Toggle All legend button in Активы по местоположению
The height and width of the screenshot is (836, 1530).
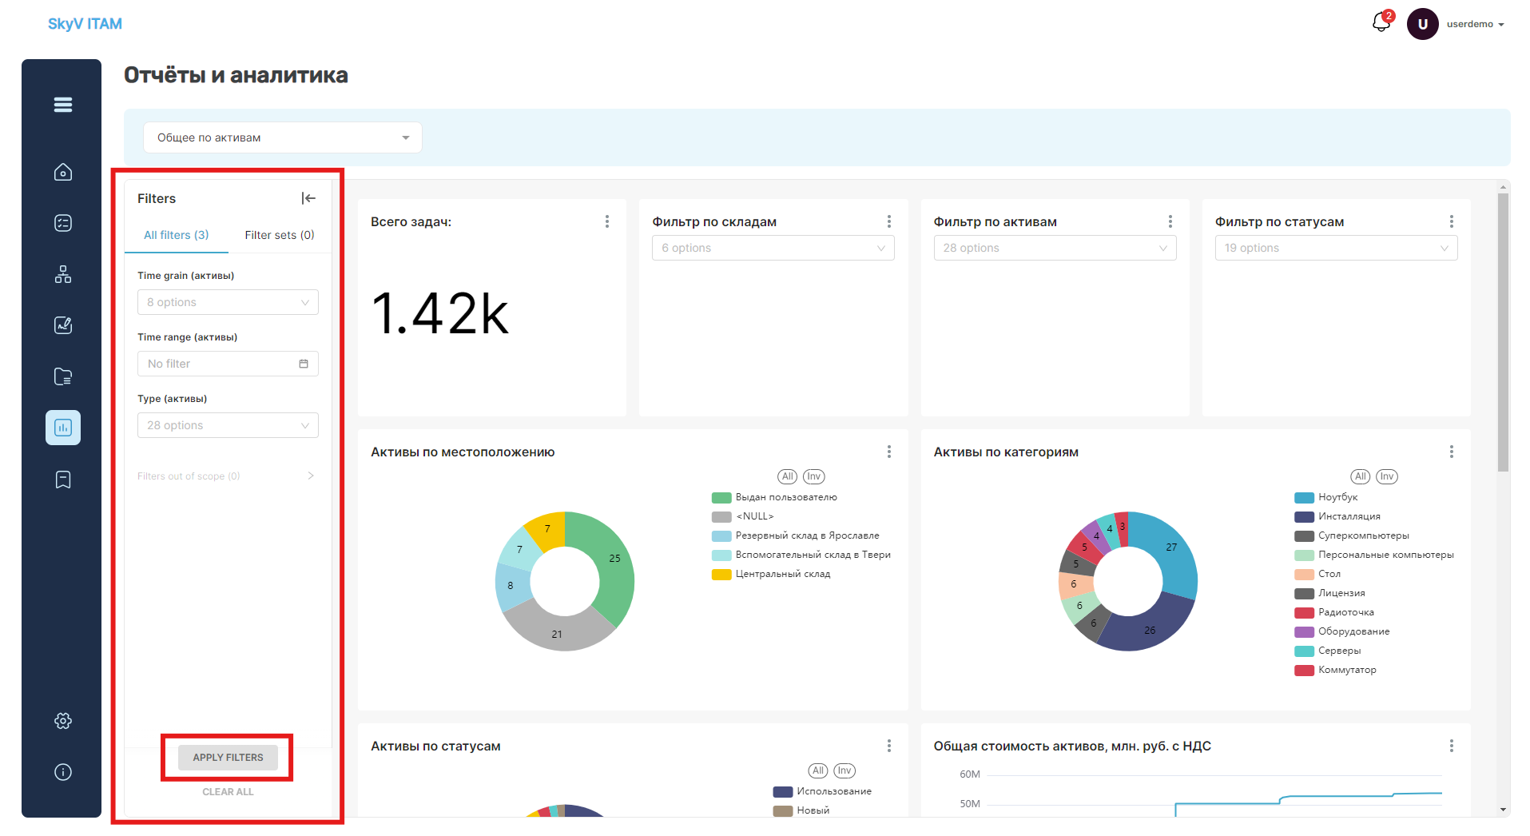[x=788, y=476]
